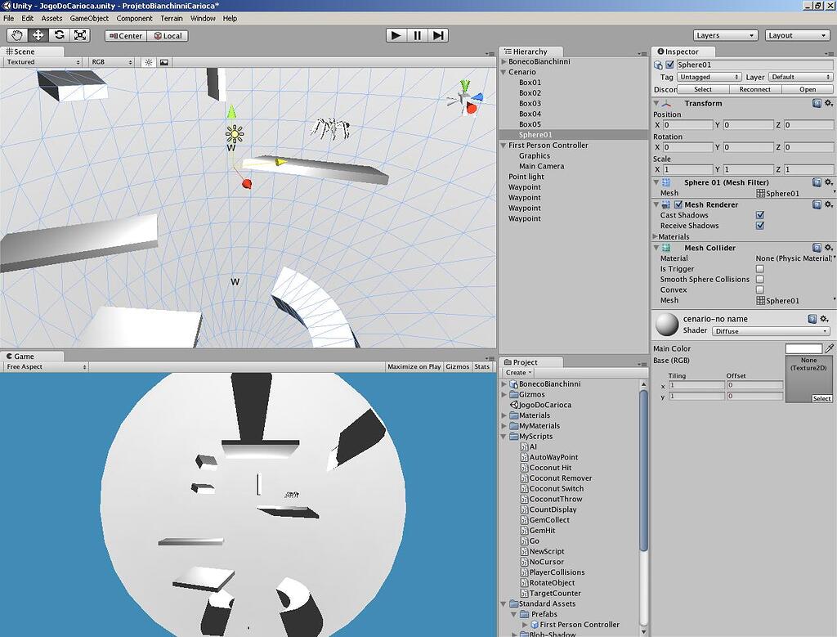This screenshot has width=837, height=637.
Task: Click the Maximize on Play button
Action: coord(414,366)
